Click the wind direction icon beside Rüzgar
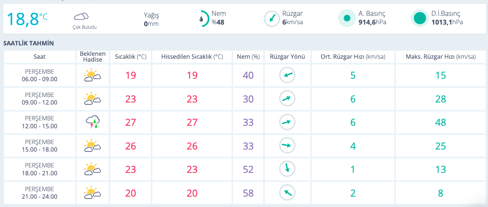This screenshot has height=207, width=488. pyautogui.click(x=271, y=18)
